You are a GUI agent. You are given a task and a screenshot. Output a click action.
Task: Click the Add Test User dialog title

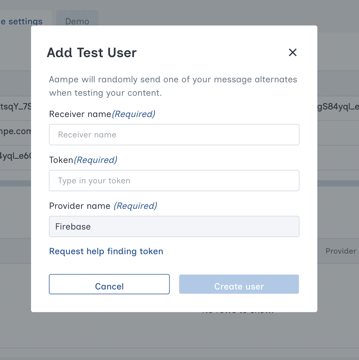tap(92, 52)
